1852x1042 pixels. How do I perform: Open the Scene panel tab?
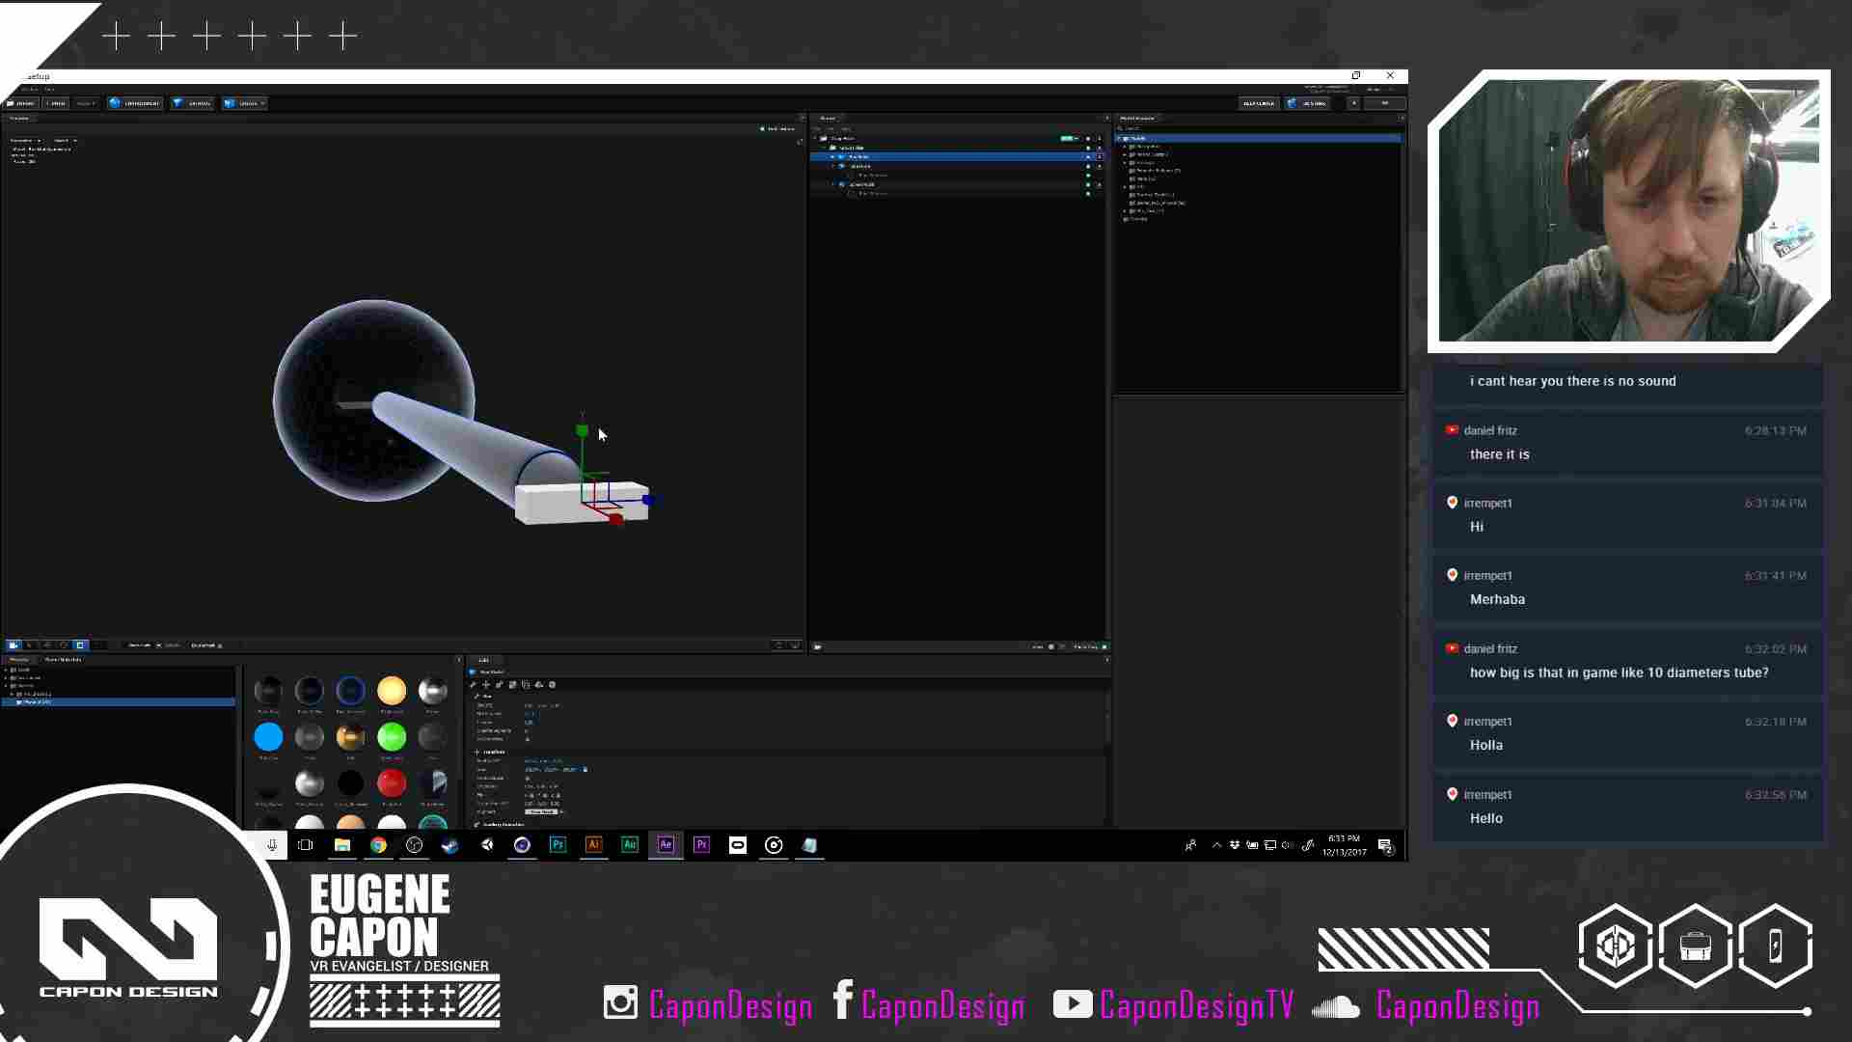[828, 119]
